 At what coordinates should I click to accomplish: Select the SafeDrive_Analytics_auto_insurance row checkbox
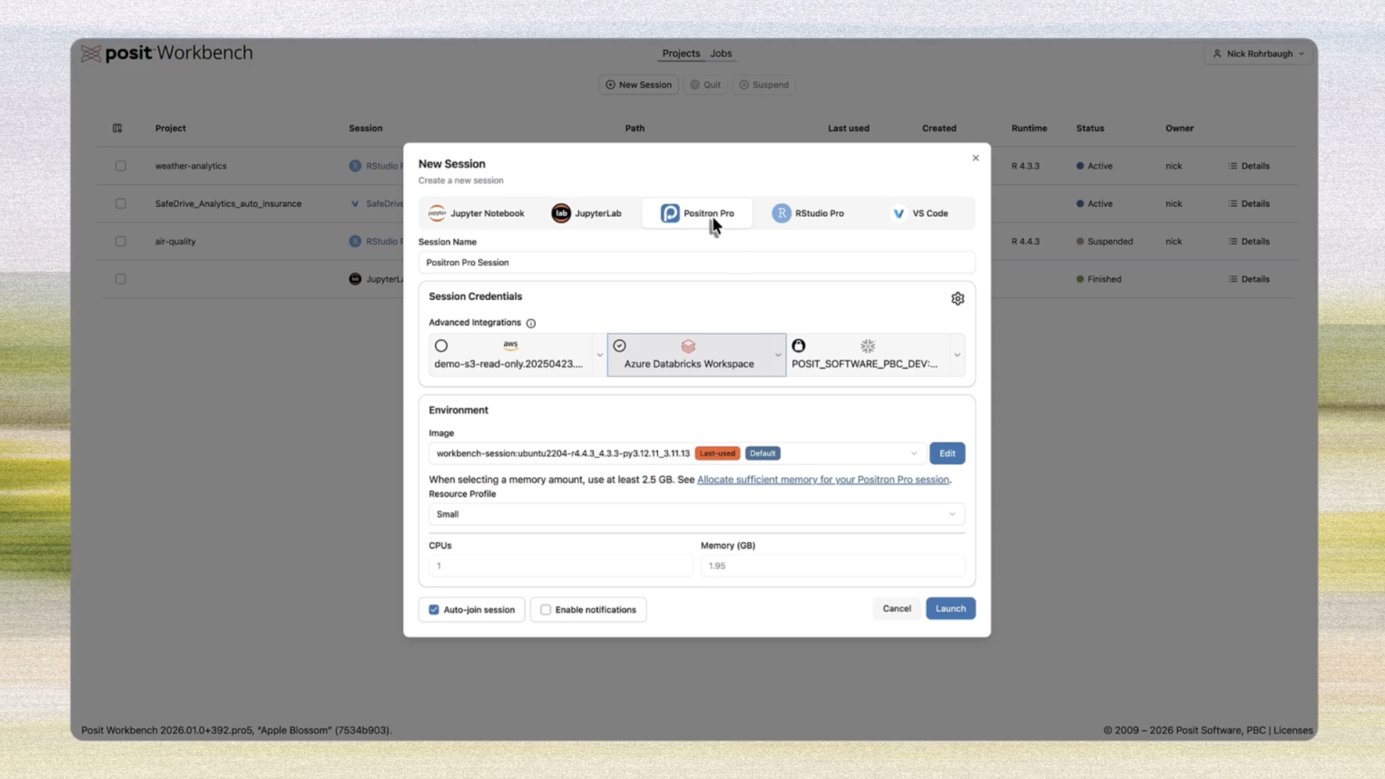[121, 204]
